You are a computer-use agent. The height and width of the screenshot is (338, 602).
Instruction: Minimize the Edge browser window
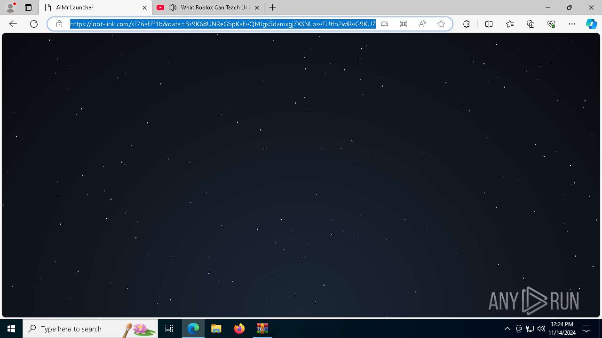(548, 8)
